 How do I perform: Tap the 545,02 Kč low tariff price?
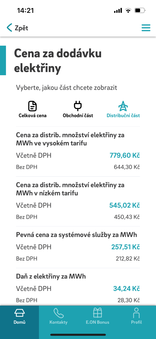pyautogui.click(x=124, y=205)
